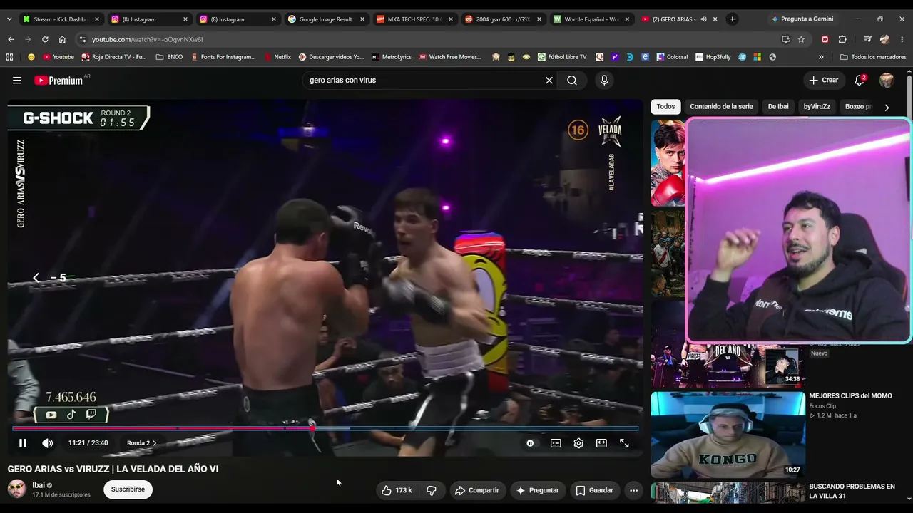Open the BNCO bookmarks folder
Image resolution: width=913 pixels, height=513 pixels.
169,57
